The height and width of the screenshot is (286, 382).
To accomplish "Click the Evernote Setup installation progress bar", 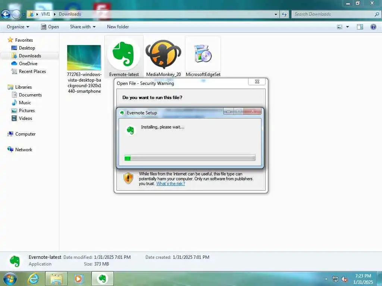I will pos(190,158).
